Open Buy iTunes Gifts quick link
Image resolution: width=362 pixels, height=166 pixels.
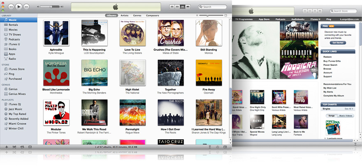pyautogui.click(x=332, y=61)
